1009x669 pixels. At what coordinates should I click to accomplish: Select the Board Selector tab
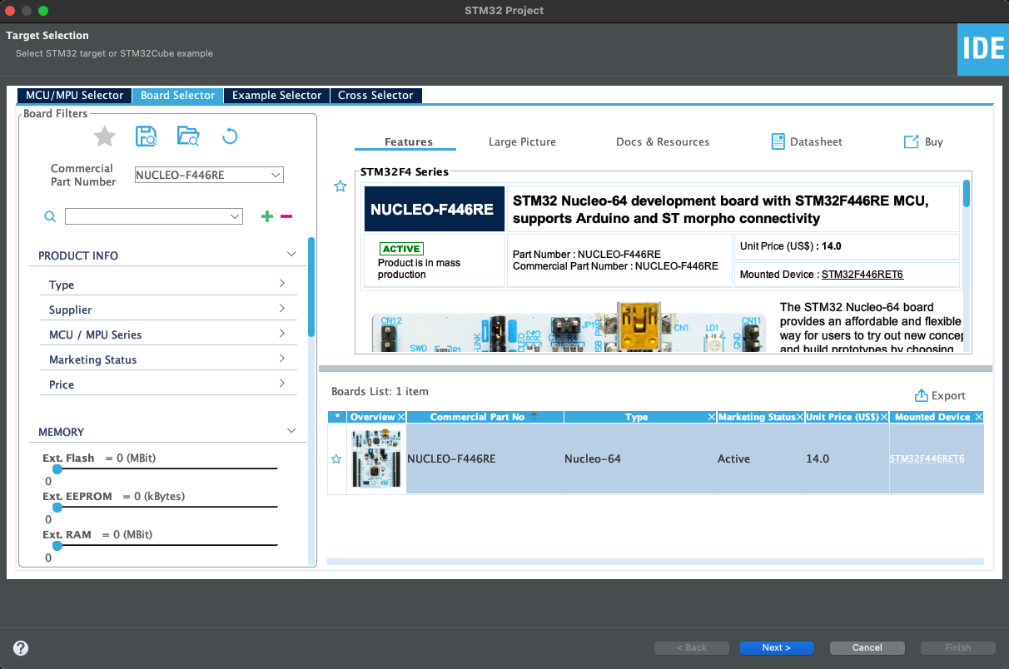(177, 95)
